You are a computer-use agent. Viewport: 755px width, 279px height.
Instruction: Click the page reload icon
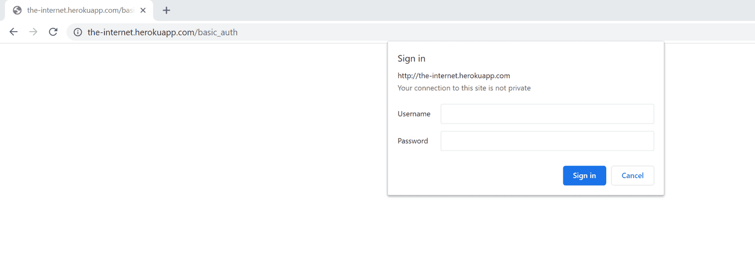point(53,32)
